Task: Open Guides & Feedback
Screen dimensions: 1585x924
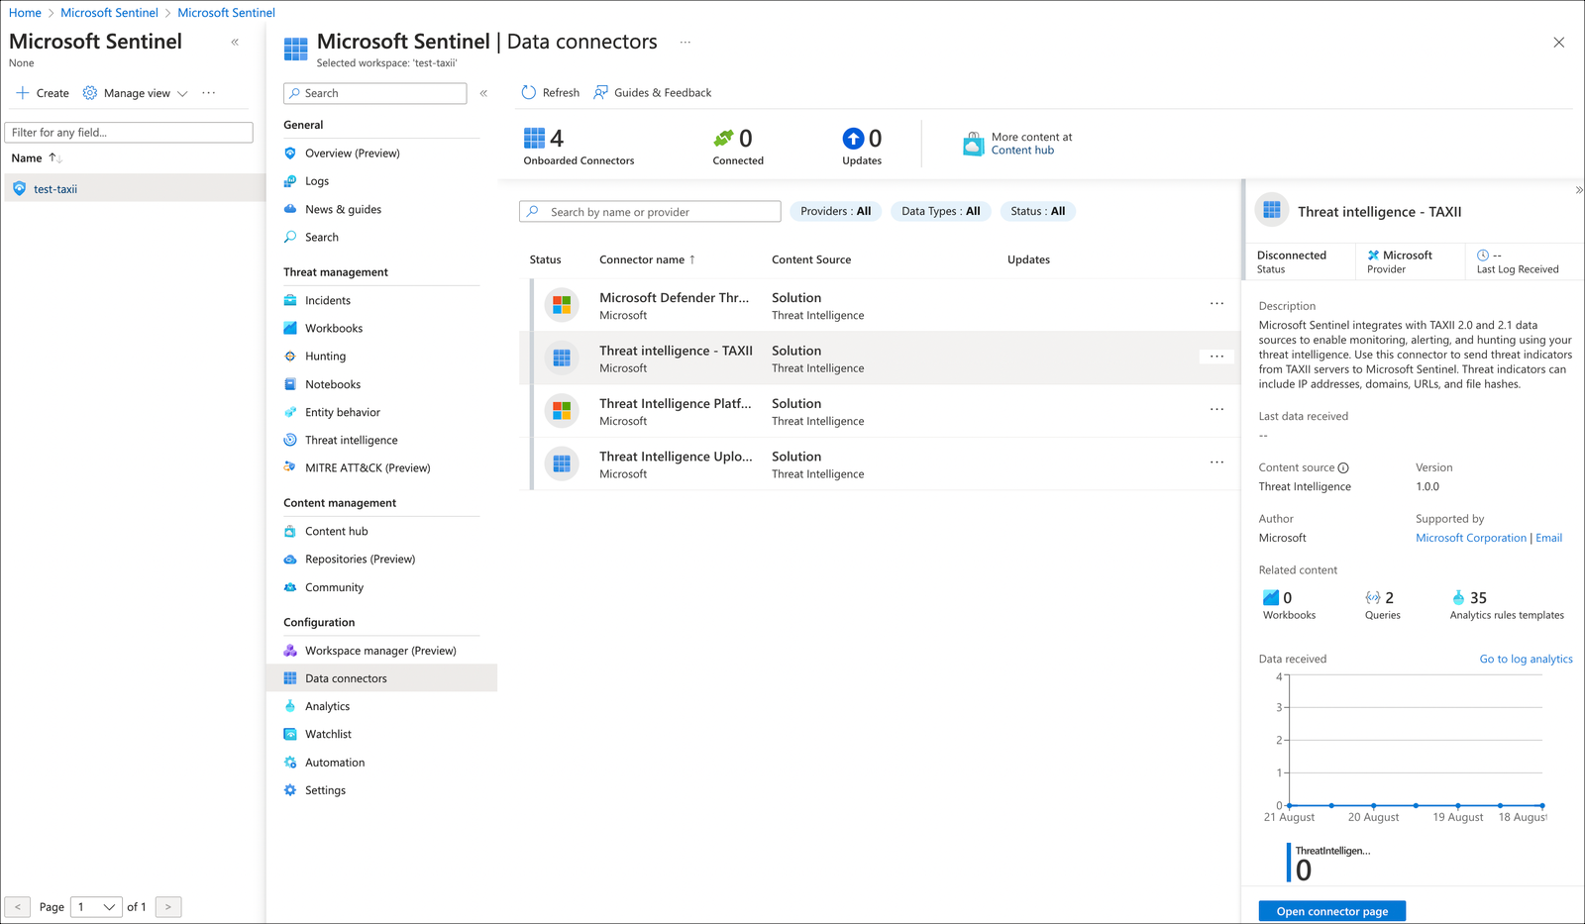Action: (653, 93)
